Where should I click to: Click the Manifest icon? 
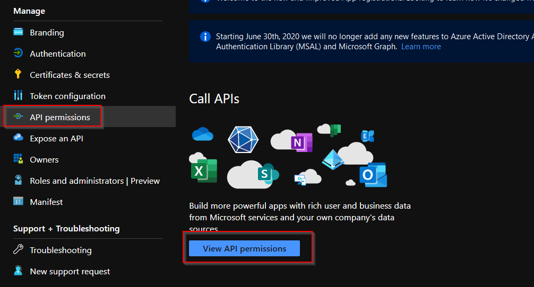[19, 202]
